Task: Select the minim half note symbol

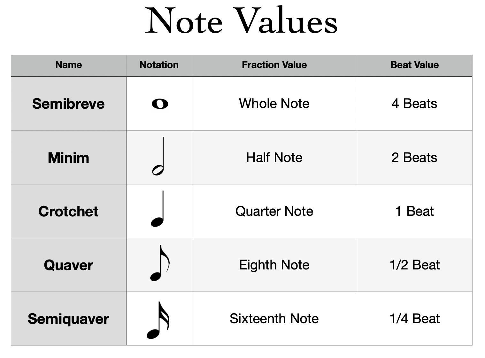Action: 158,156
